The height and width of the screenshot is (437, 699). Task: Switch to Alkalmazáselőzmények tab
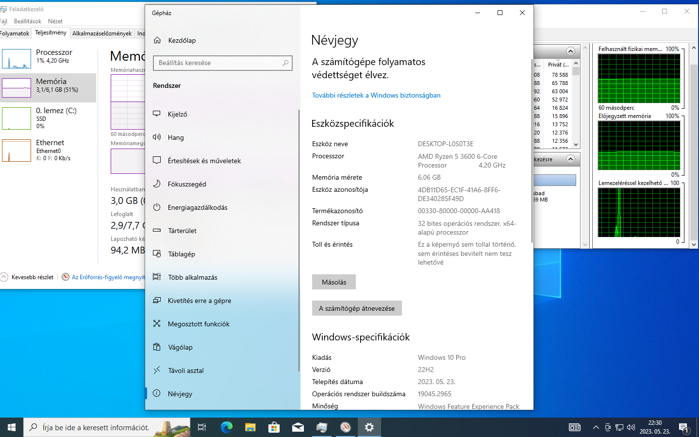click(102, 34)
